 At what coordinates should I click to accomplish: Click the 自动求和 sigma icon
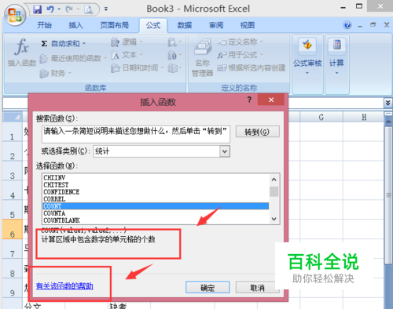pos(44,43)
